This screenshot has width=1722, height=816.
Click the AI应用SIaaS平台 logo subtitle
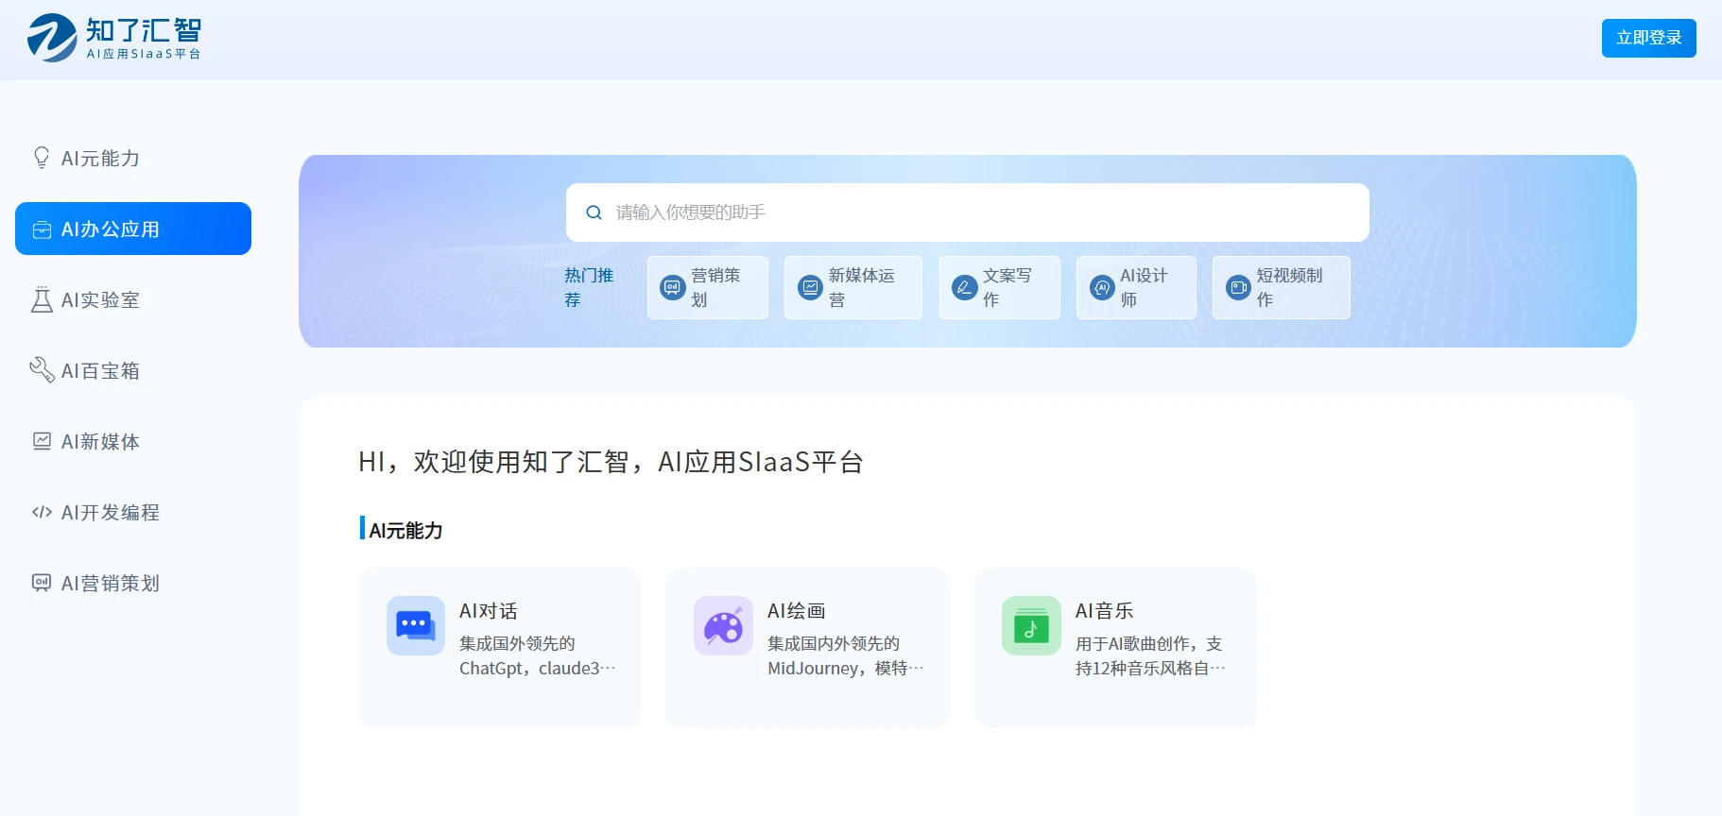tap(144, 54)
